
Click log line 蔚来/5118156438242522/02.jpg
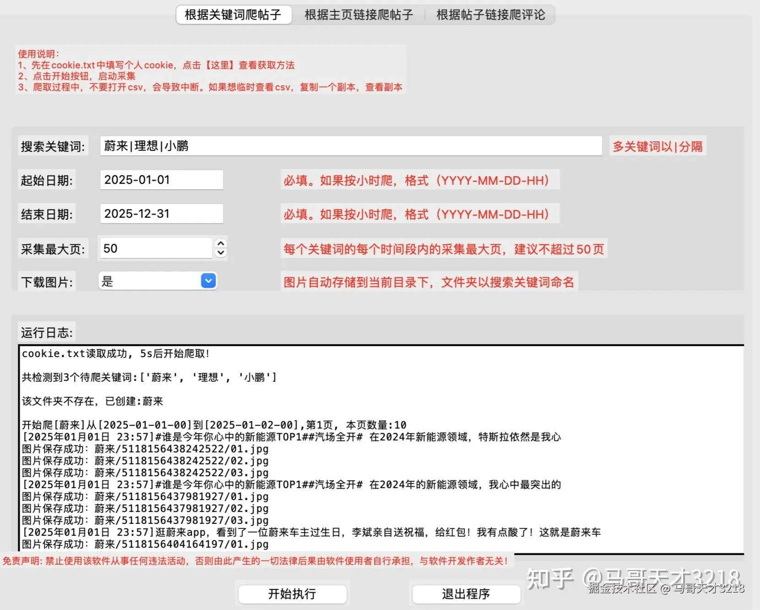[145, 461]
